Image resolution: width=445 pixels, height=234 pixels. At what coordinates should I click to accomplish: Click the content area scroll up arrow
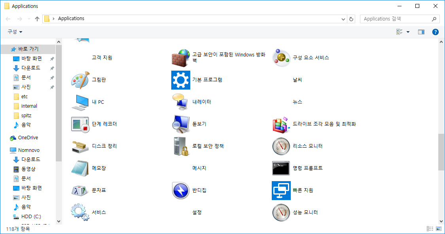pos(441,42)
